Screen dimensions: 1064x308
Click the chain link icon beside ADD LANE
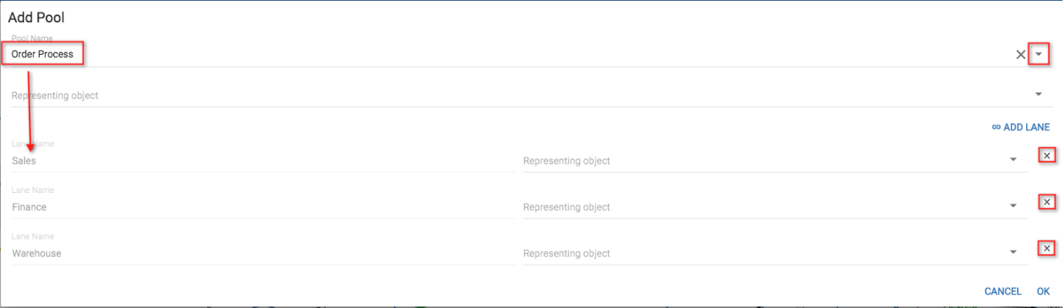click(x=996, y=127)
